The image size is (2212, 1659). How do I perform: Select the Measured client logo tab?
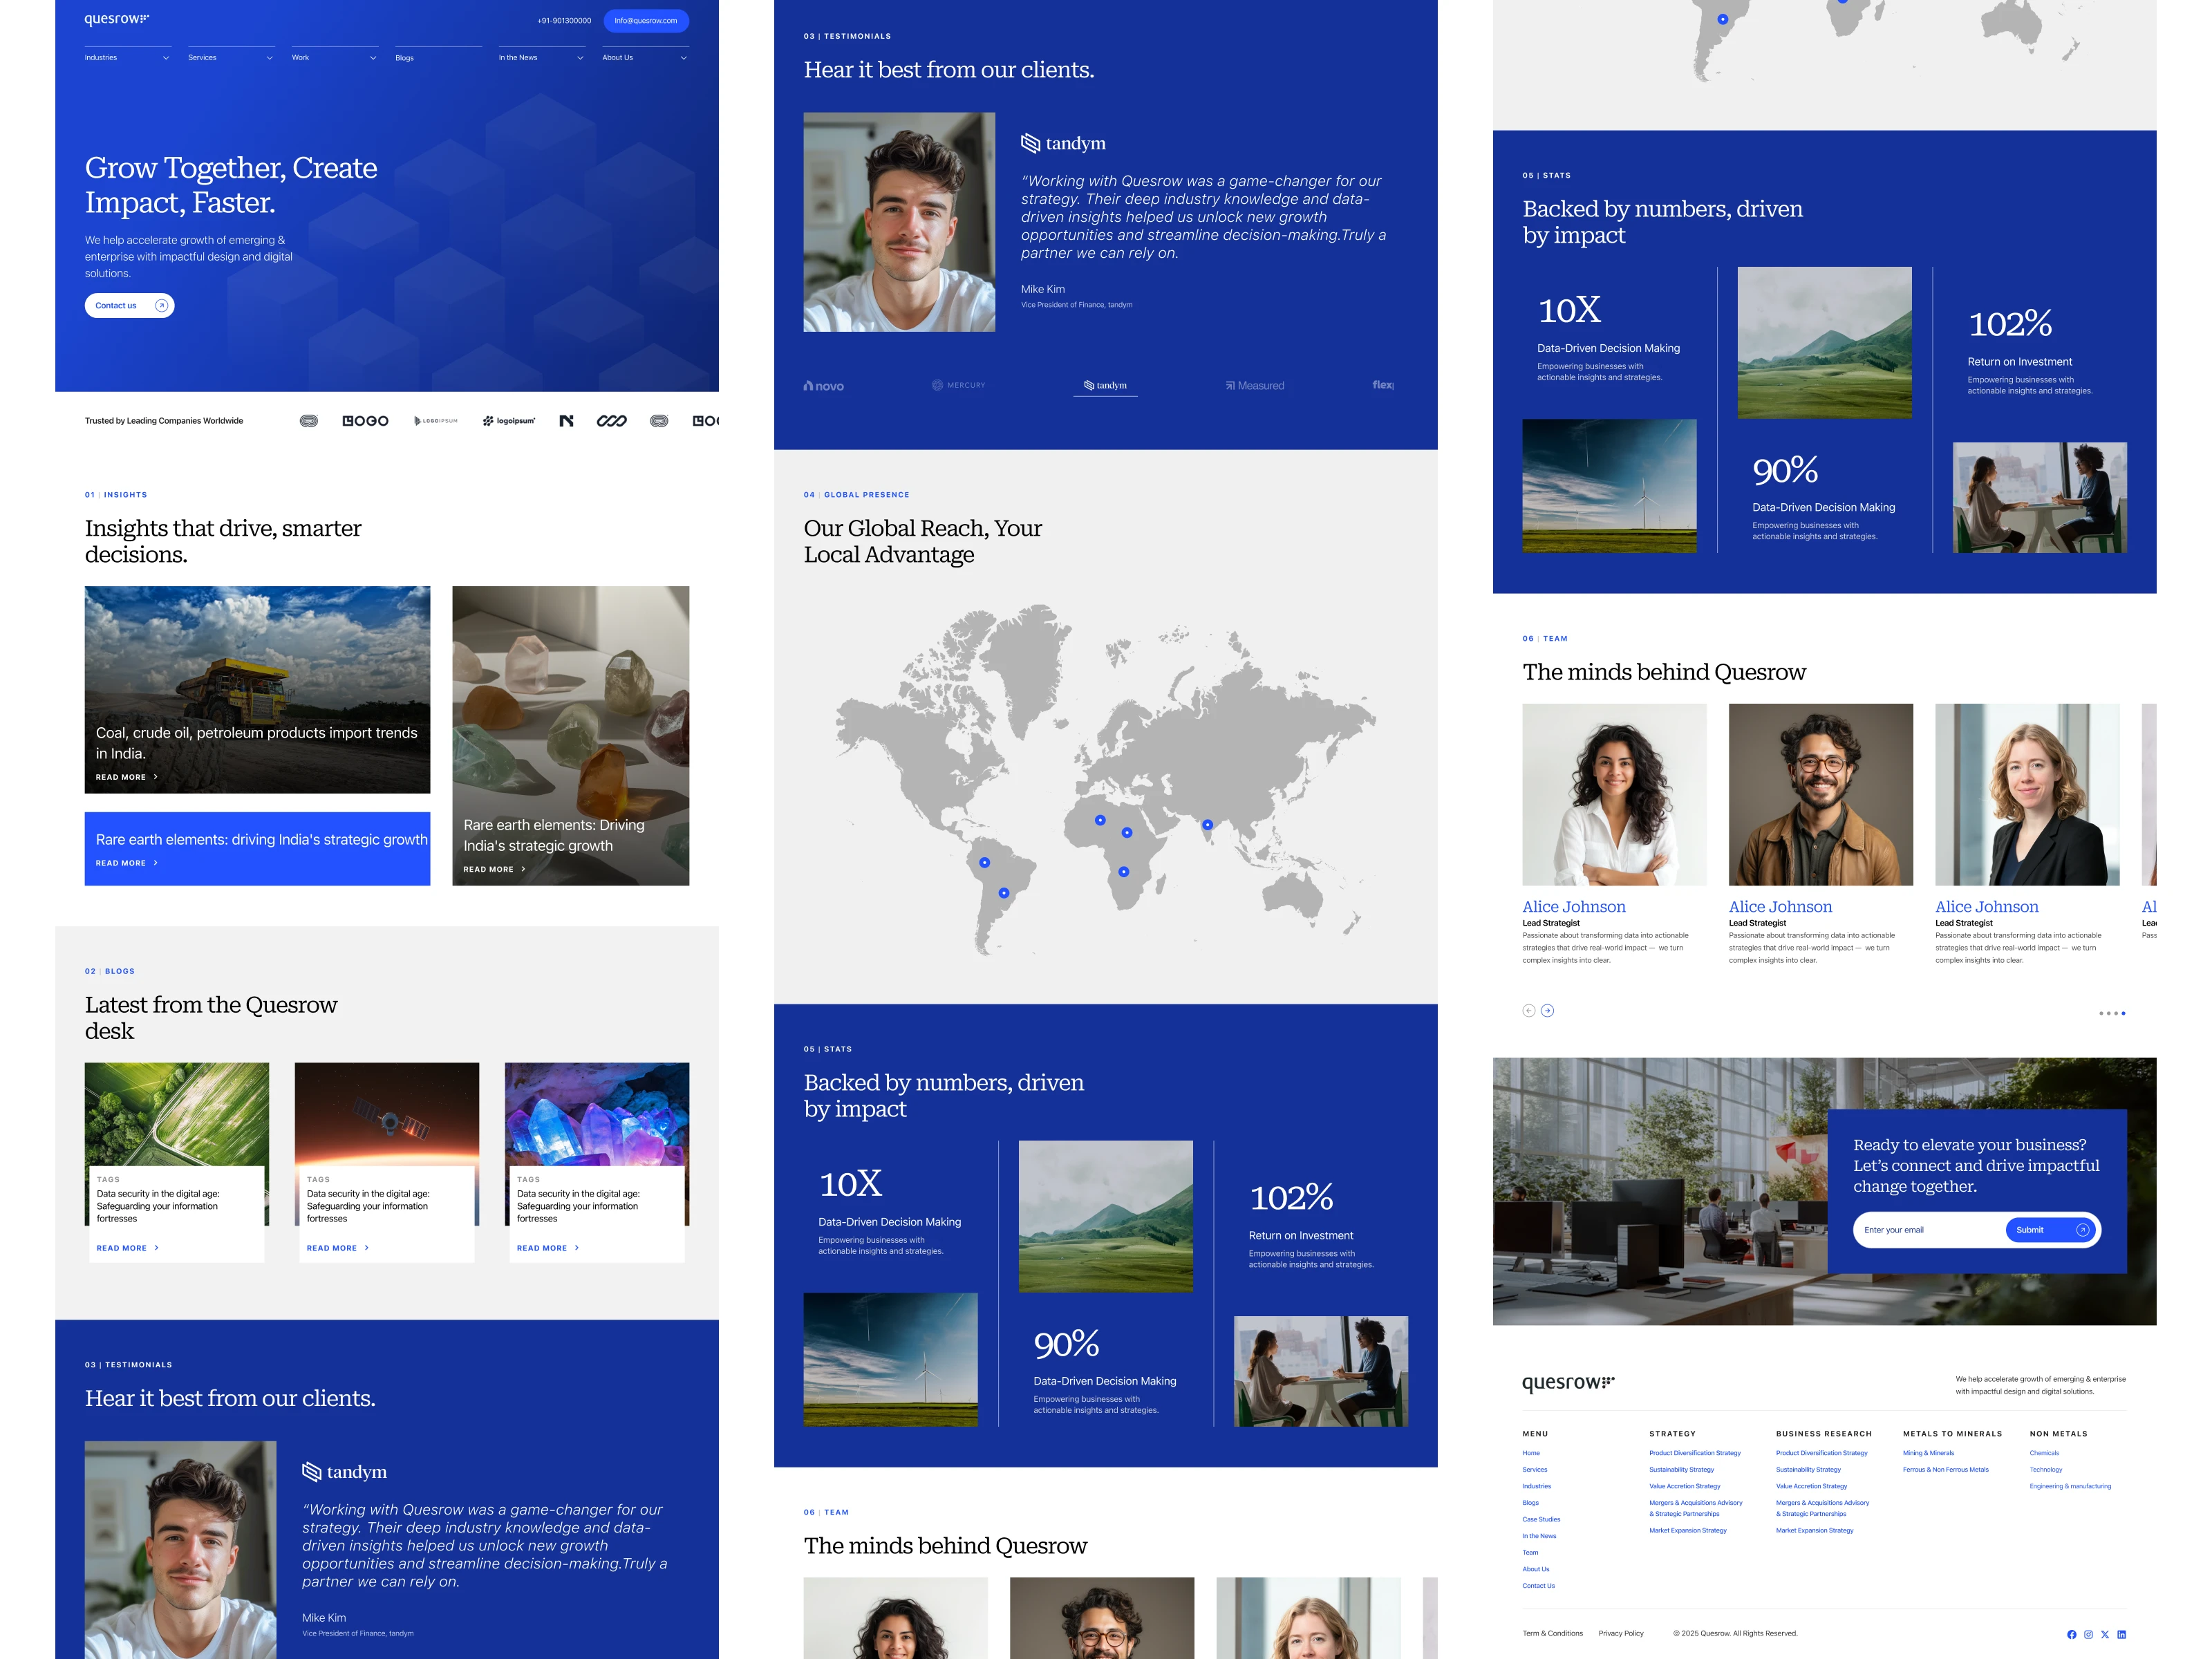click(x=1255, y=386)
